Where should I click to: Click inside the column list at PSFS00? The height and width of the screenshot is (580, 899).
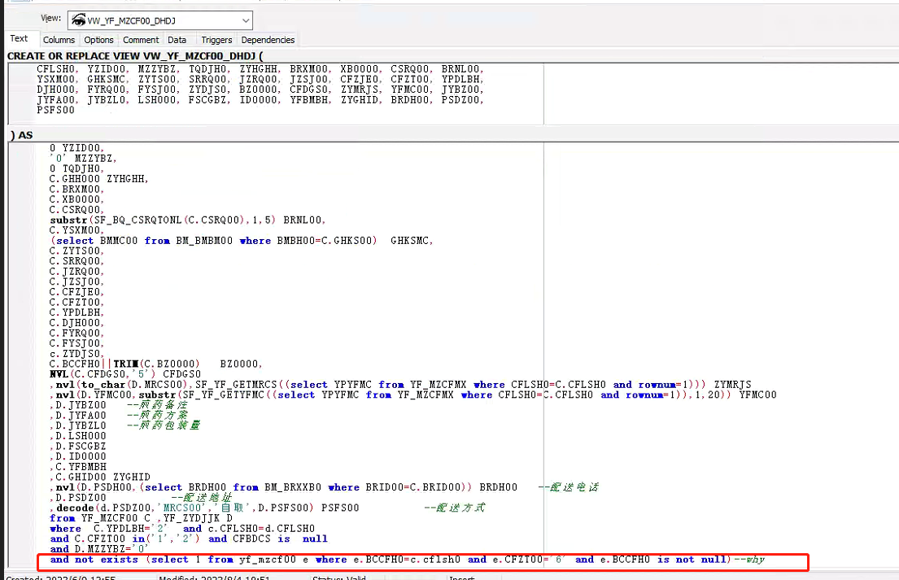pos(54,111)
